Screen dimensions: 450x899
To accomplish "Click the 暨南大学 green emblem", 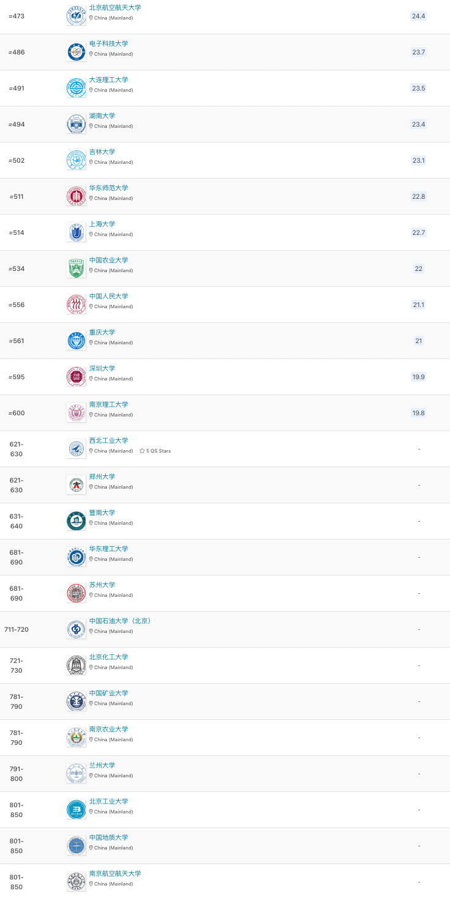I will coord(76,521).
